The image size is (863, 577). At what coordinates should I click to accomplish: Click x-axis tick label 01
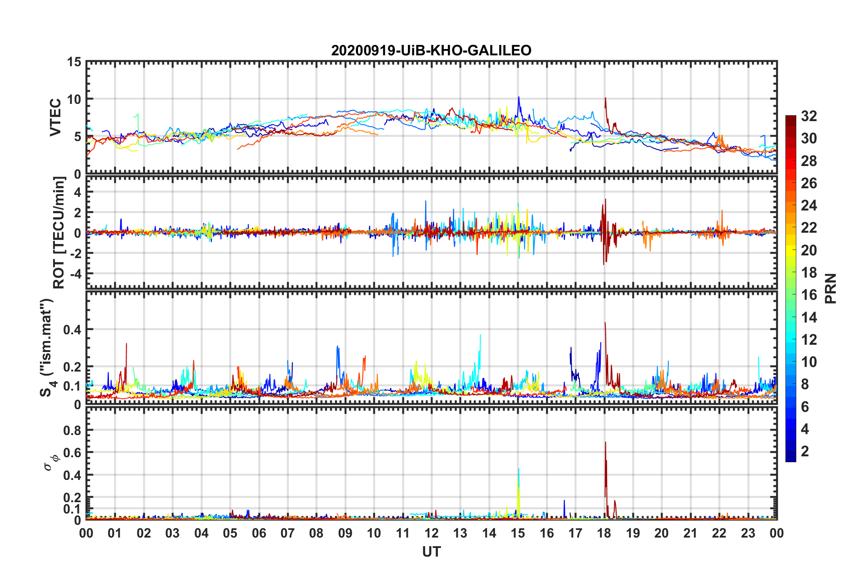[x=115, y=533]
